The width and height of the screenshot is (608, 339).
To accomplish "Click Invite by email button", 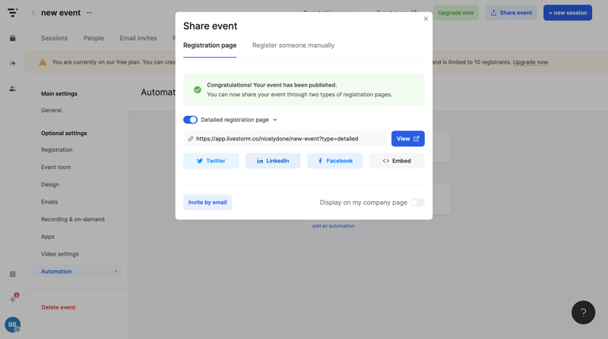I will (207, 202).
